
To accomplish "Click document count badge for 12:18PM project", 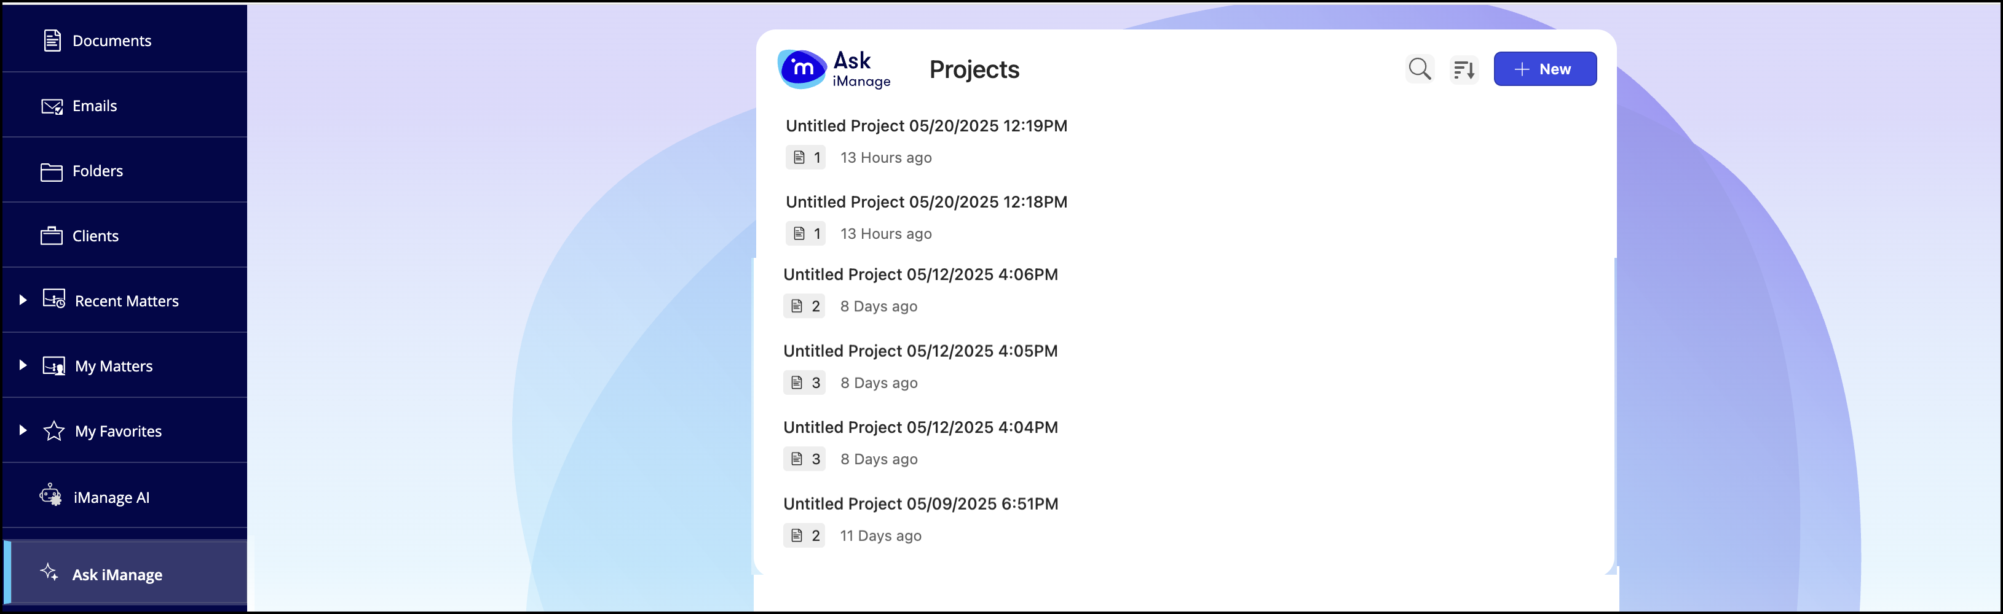I will pos(805,234).
